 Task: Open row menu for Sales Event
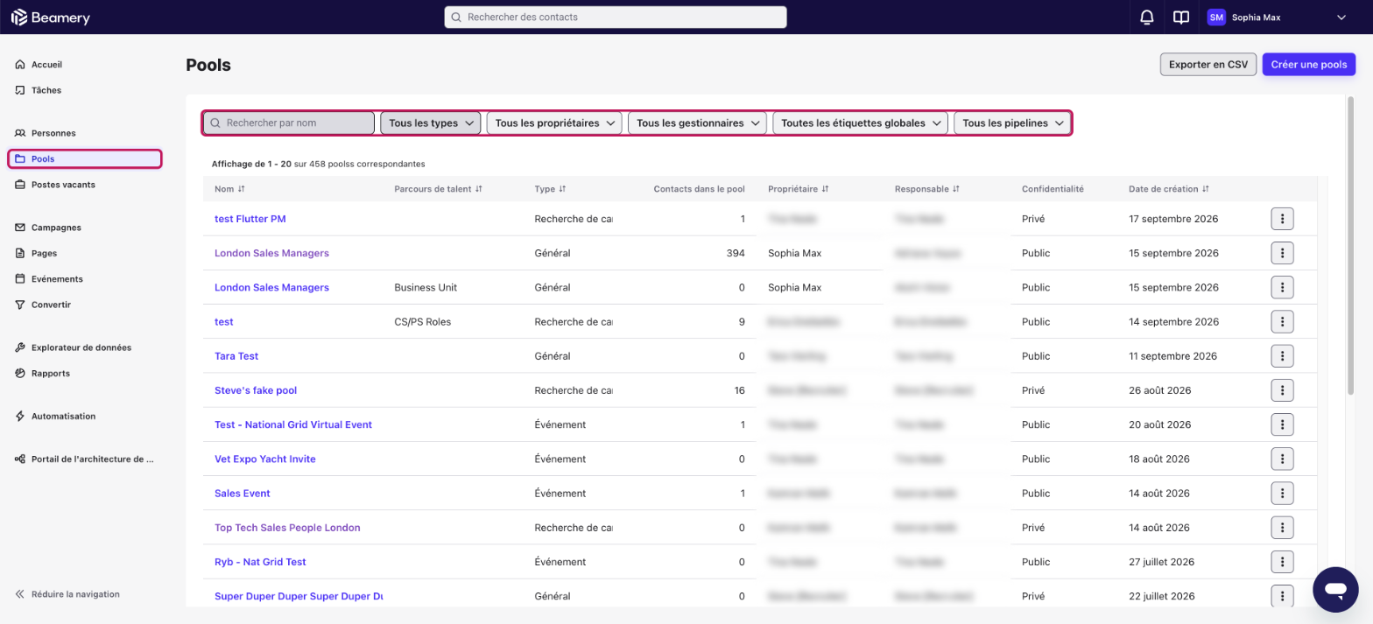point(1282,494)
